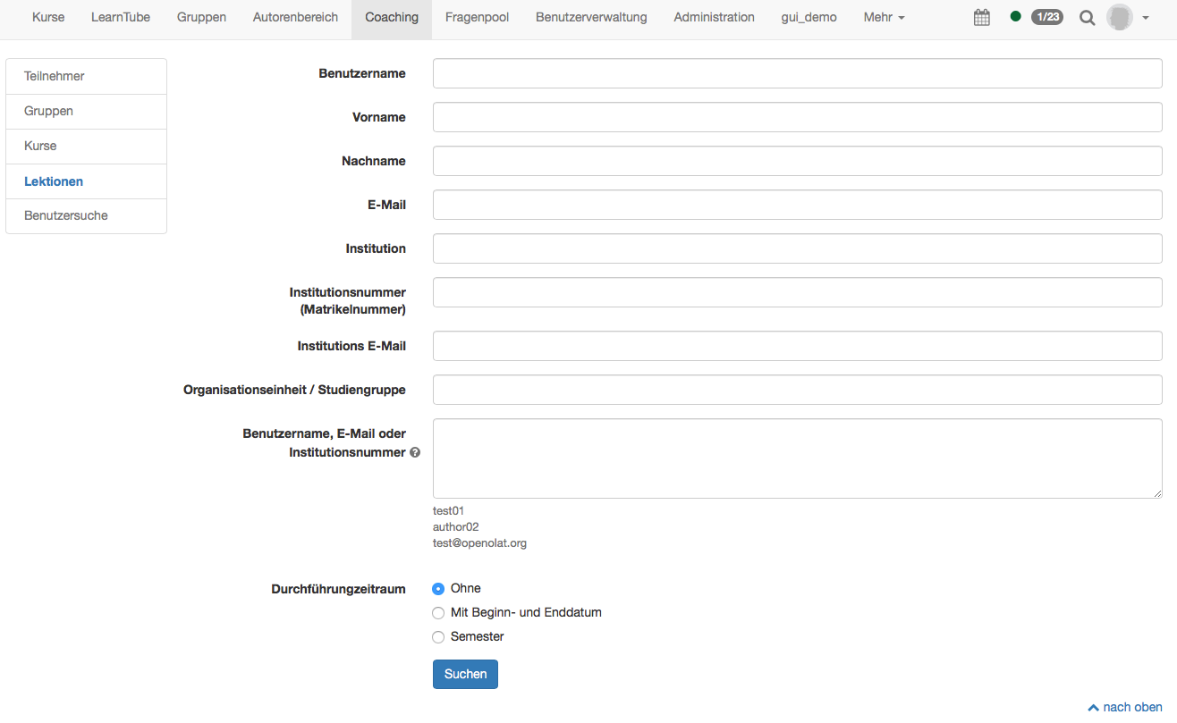Screen dimensions: 1177x723
Task: Select the Semester execution period option
Action: pos(437,636)
